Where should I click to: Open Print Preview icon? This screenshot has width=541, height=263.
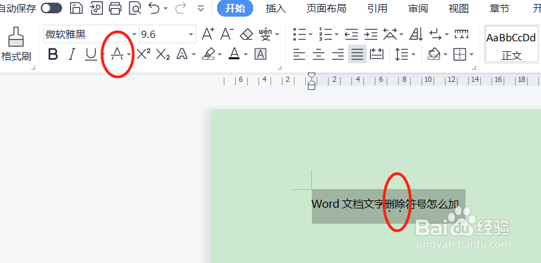135,8
